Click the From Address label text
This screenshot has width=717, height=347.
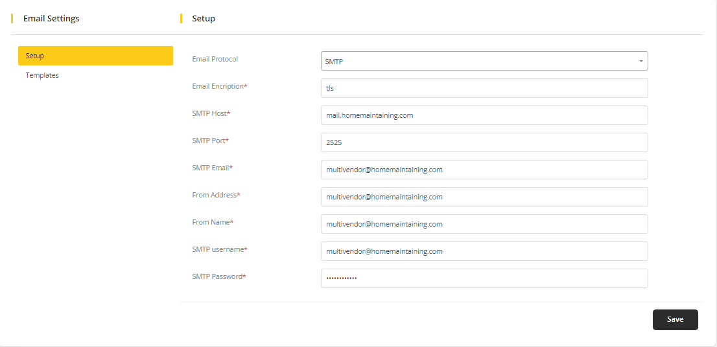click(215, 195)
